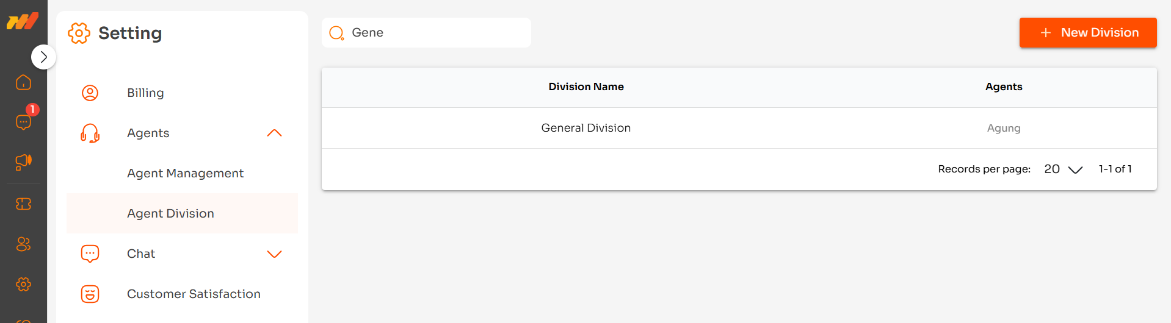The image size is (1171, 323).
Task: Click the division search field
Action: click(433, 33)
